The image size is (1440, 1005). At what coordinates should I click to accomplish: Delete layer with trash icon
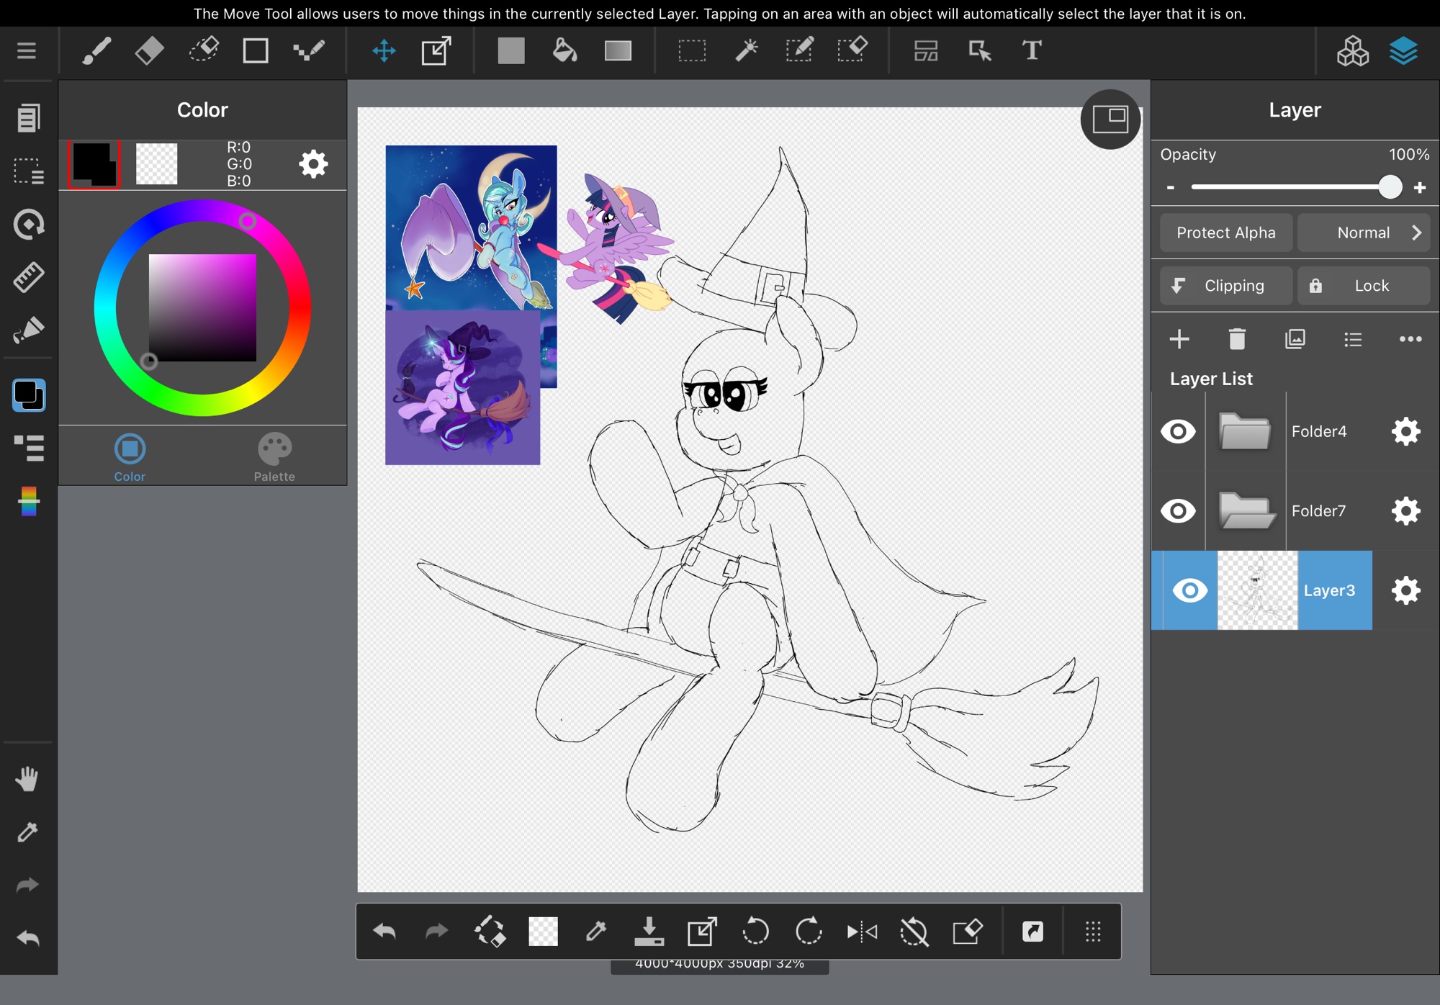(x=1237, y=339)
